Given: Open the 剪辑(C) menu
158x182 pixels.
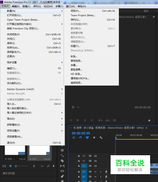Looking at the screenshot, I should tap(26, 6).
